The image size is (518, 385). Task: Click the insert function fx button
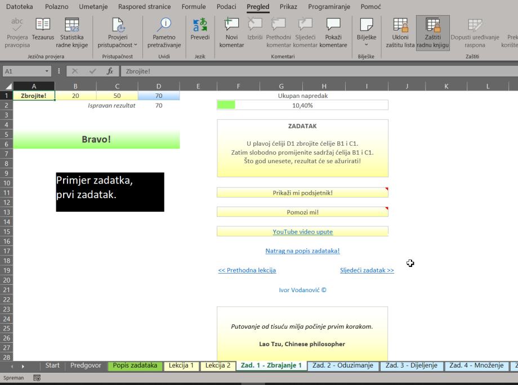tap(110, 71)
